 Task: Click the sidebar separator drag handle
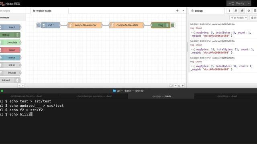click(x=188, y=47)
